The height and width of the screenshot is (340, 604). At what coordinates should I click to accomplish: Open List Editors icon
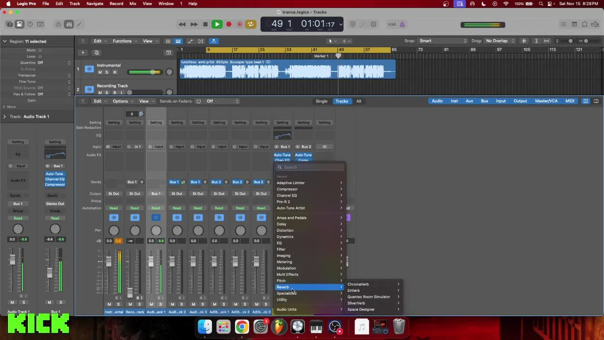(563, 24)
